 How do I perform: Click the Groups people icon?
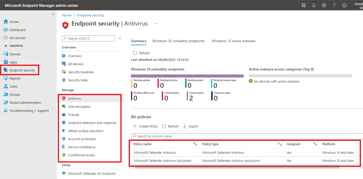[x=6, y=94]
